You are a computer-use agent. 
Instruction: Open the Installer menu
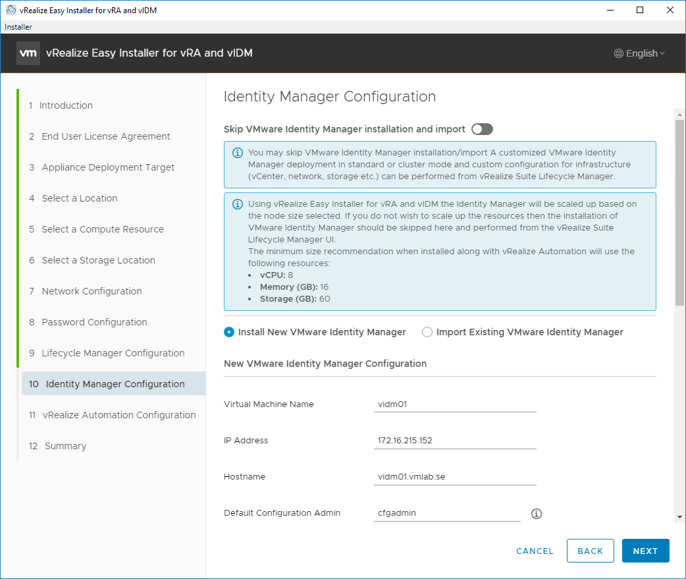[x=18, y=27]
